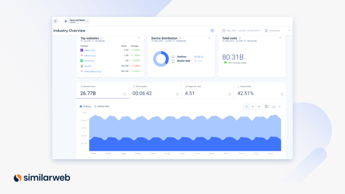Edit the News and Media name pencil

[x=87, y=21]
